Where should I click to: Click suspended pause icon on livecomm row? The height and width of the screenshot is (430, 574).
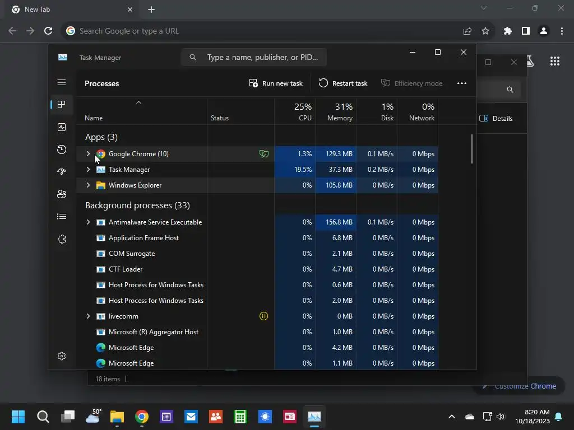[x=263, y=316]
